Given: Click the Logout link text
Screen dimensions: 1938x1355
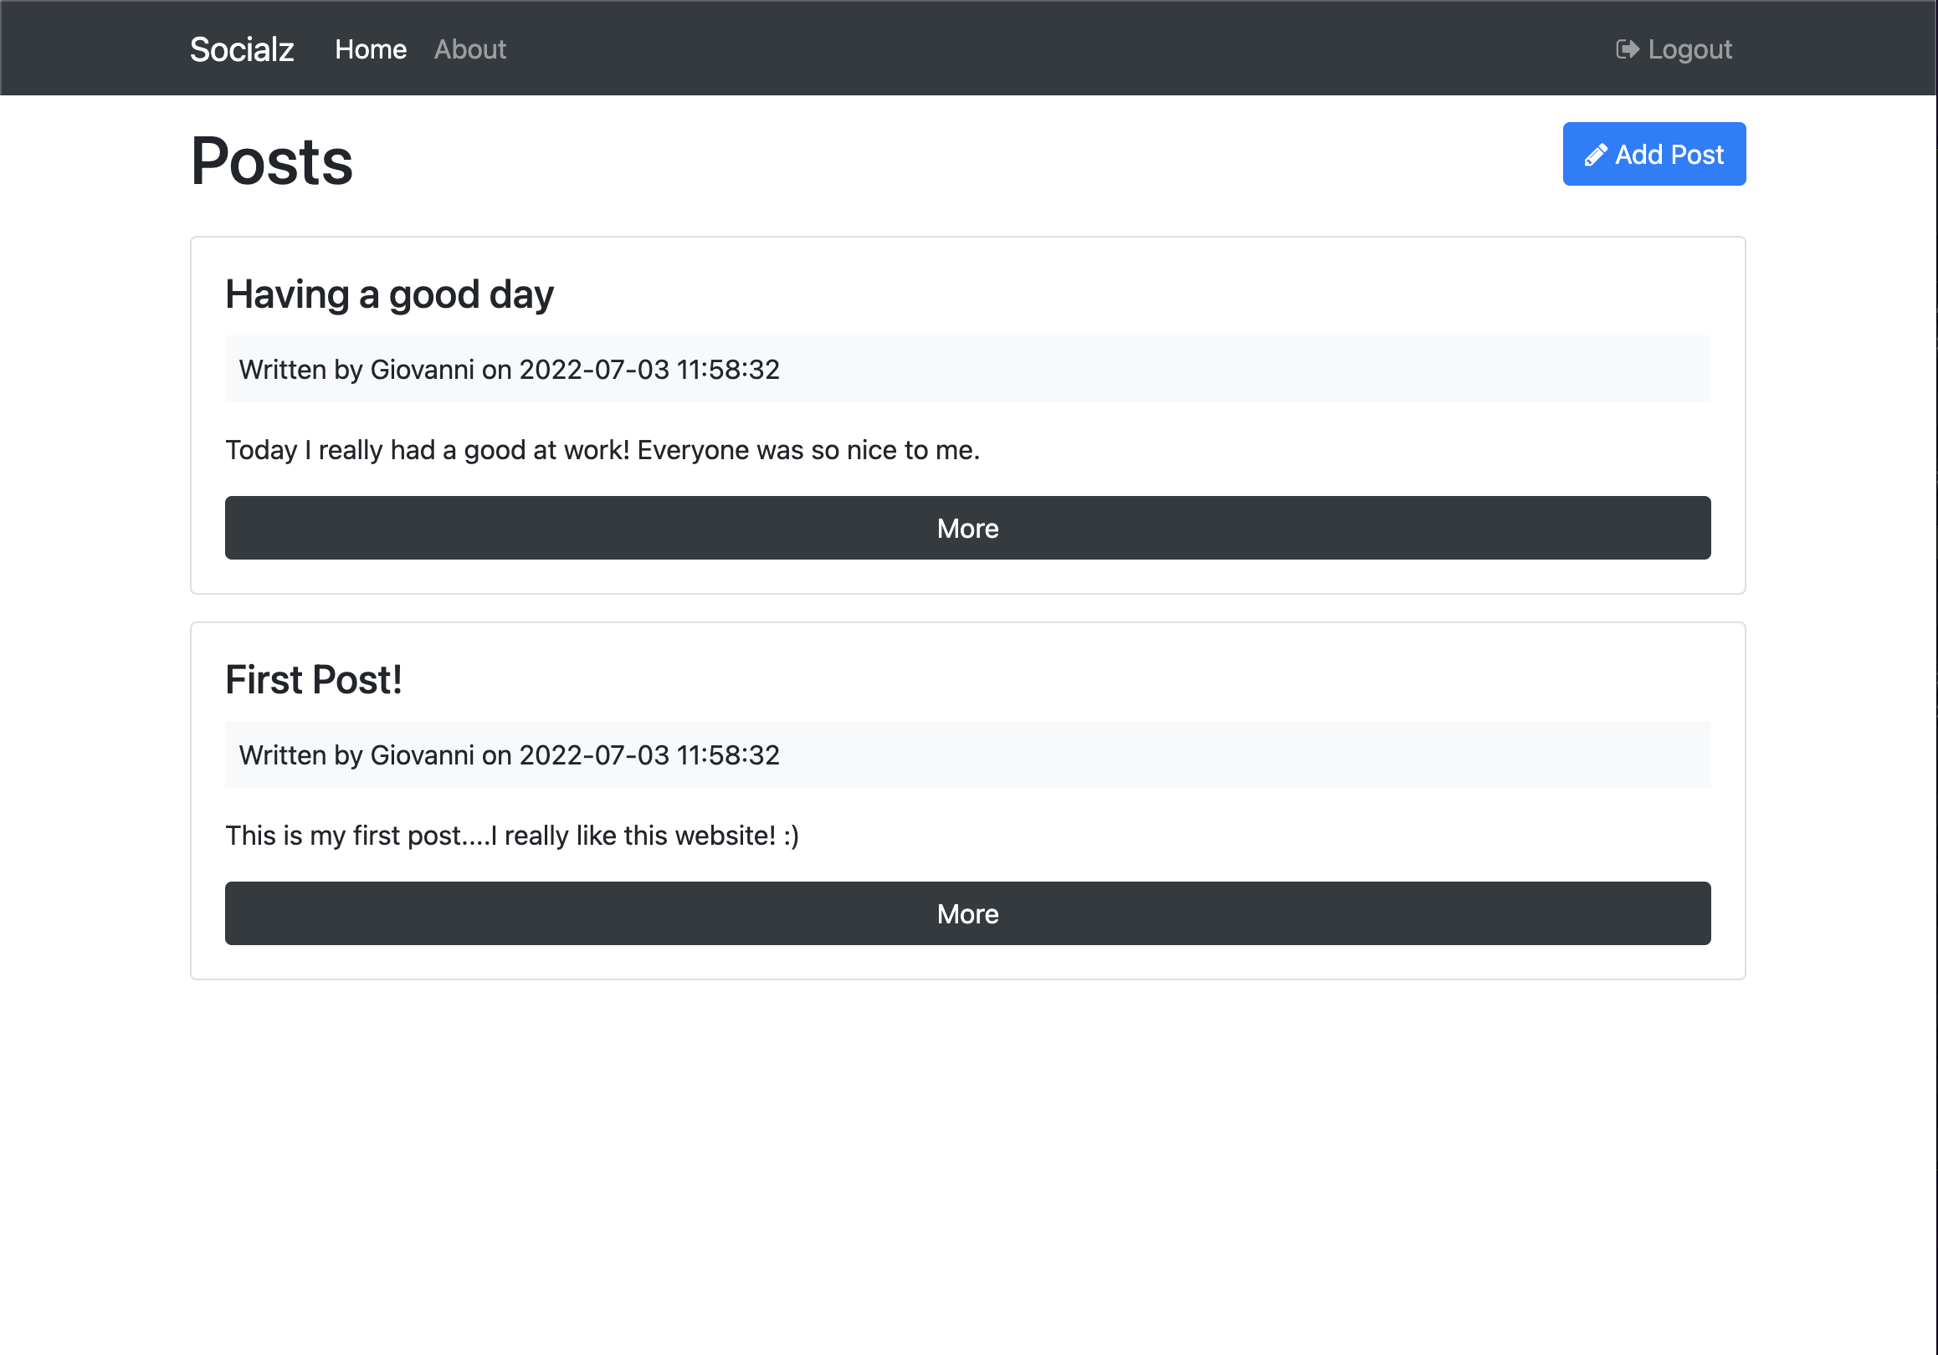Looking at the screenshot, I should 1689,50.
